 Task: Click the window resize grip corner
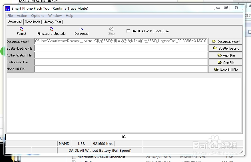click(x=241, y=152)
